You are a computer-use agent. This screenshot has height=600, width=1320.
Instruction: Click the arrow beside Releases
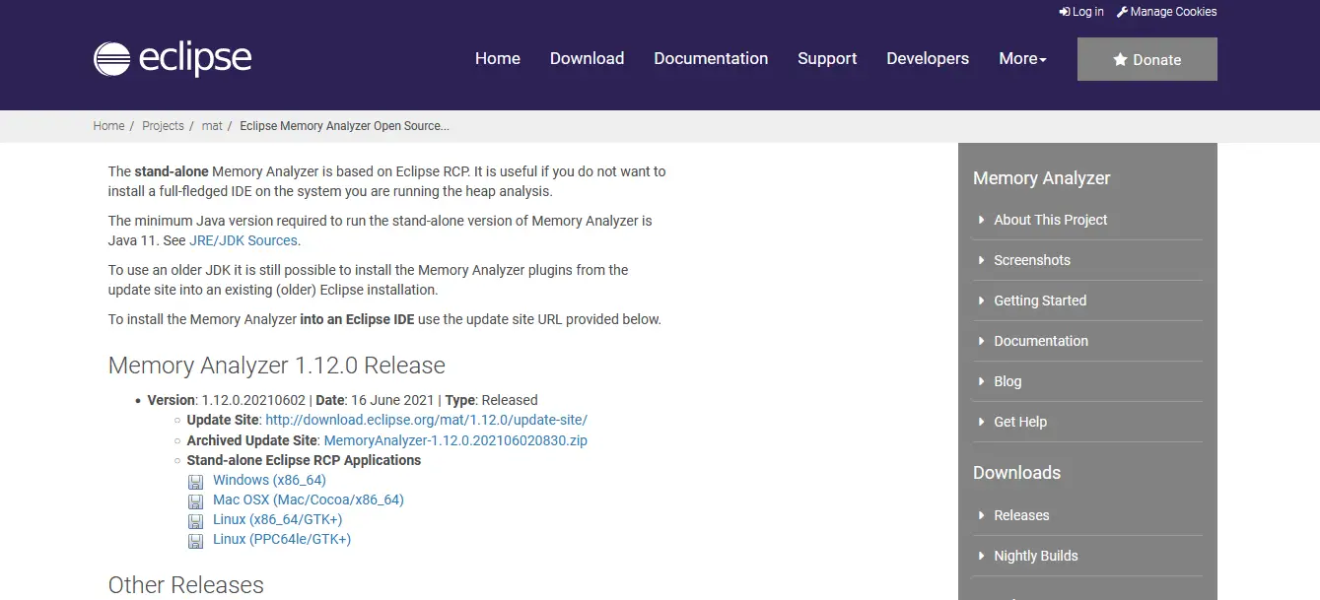[982, 515]
